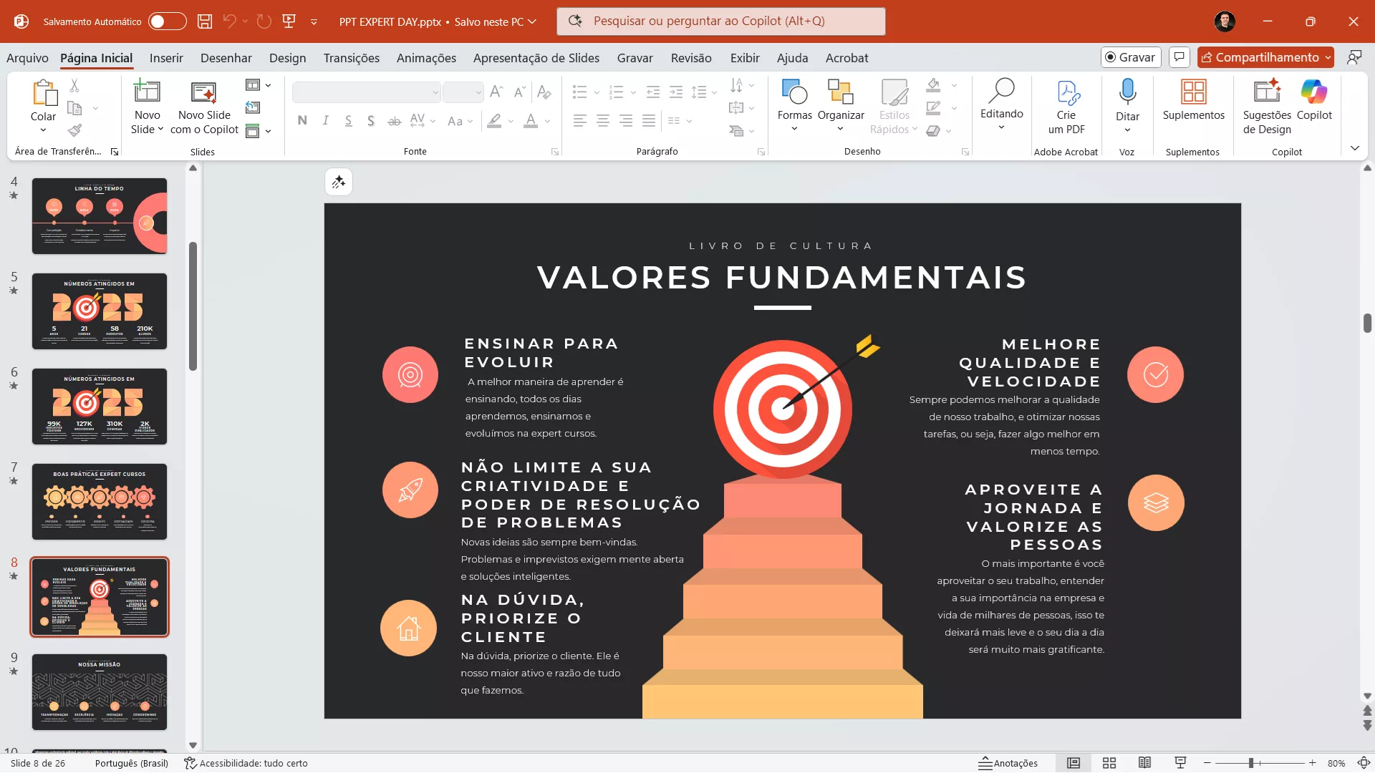
Task: Open the Transições tab
Action: 351,58
